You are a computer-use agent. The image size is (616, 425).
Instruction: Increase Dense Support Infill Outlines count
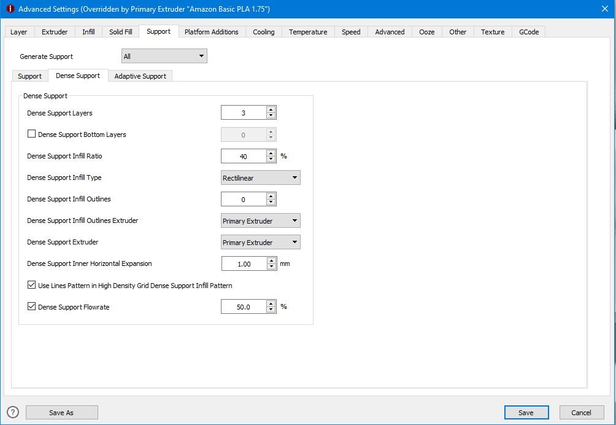click(271, 196)
